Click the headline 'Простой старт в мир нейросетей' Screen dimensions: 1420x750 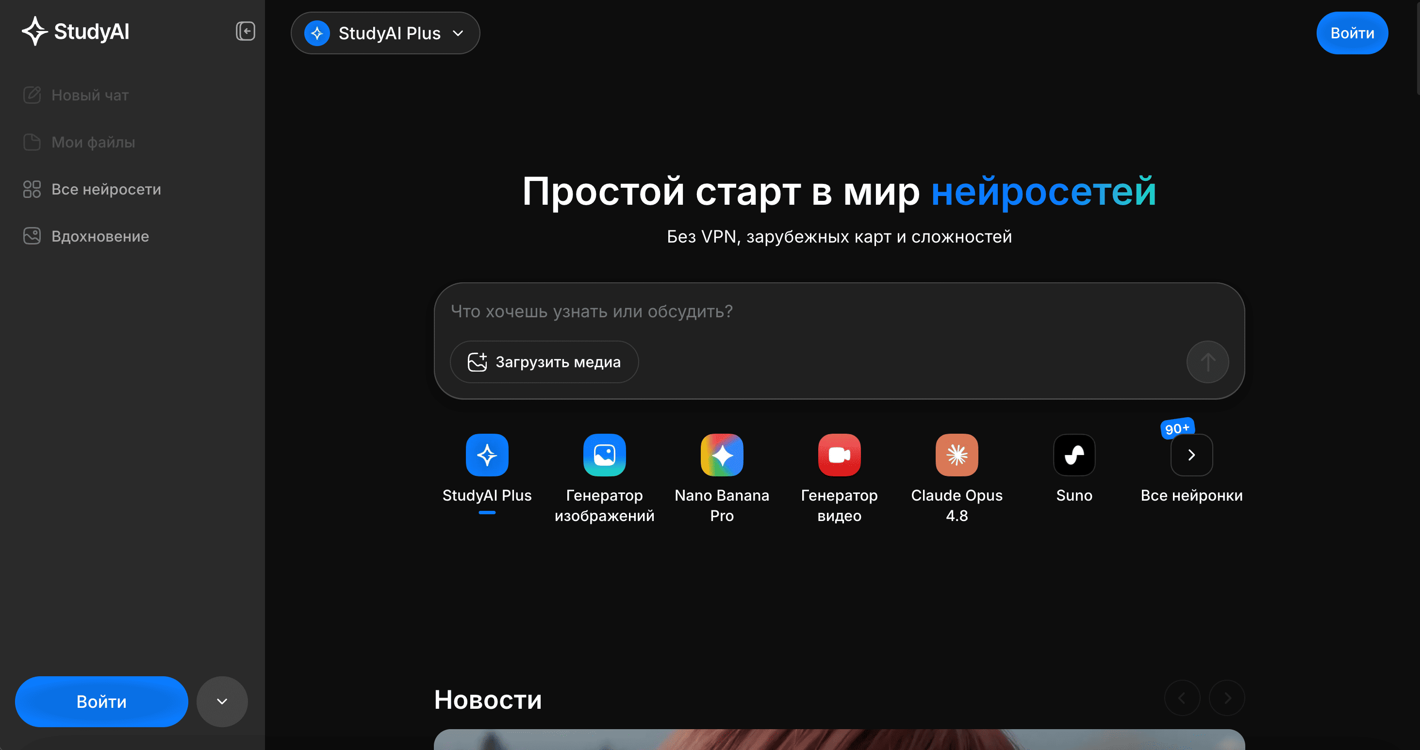(x=839, y=192)
